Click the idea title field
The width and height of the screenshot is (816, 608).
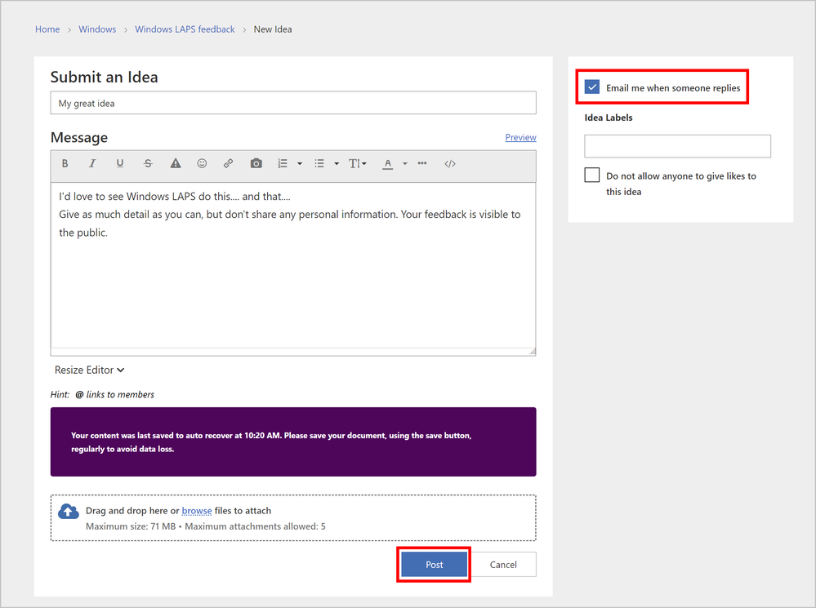point(293,103)
